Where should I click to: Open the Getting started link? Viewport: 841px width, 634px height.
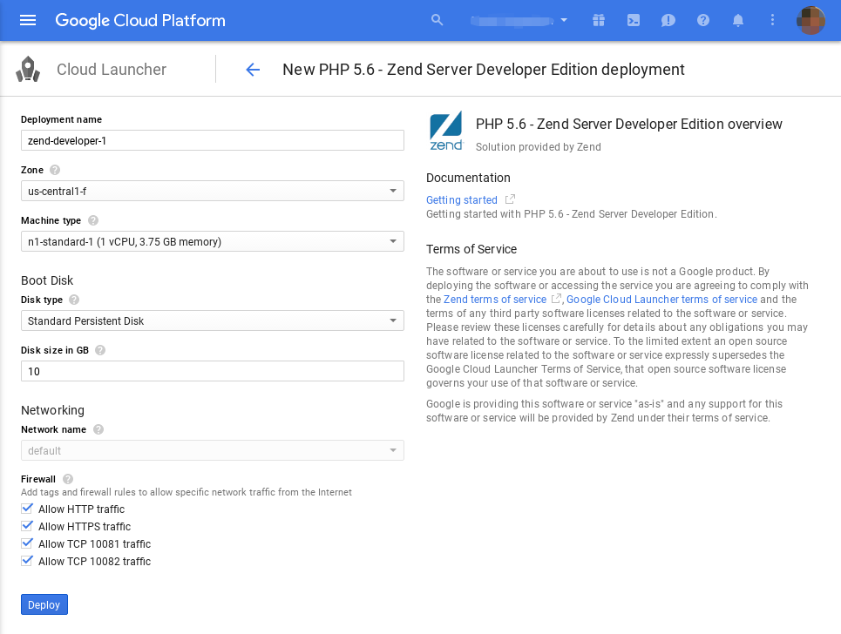point(462,200)
